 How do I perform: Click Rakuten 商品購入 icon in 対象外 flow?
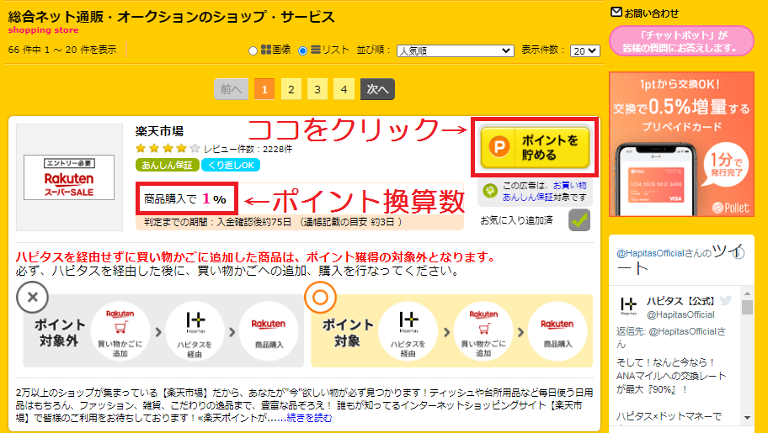click(269, 331)
